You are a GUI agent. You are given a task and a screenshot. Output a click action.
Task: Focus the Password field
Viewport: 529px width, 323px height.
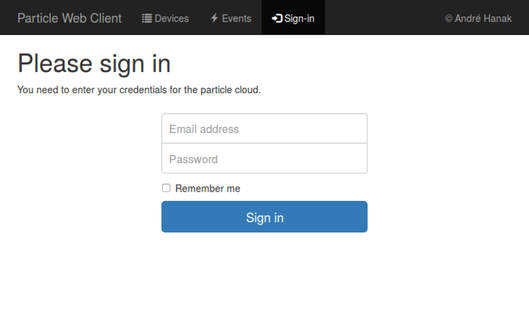tap(264, 159)
